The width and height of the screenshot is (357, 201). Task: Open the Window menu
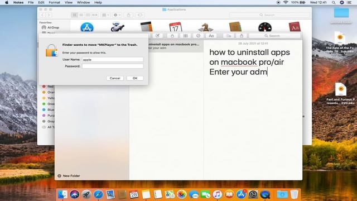pyautogui.click(x=83, y=2)
